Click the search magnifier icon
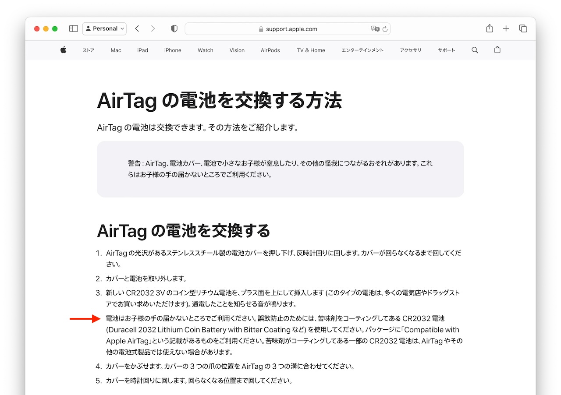Image resolution: width=561 pixels, height=395 pixels. [x=475, y=50]
